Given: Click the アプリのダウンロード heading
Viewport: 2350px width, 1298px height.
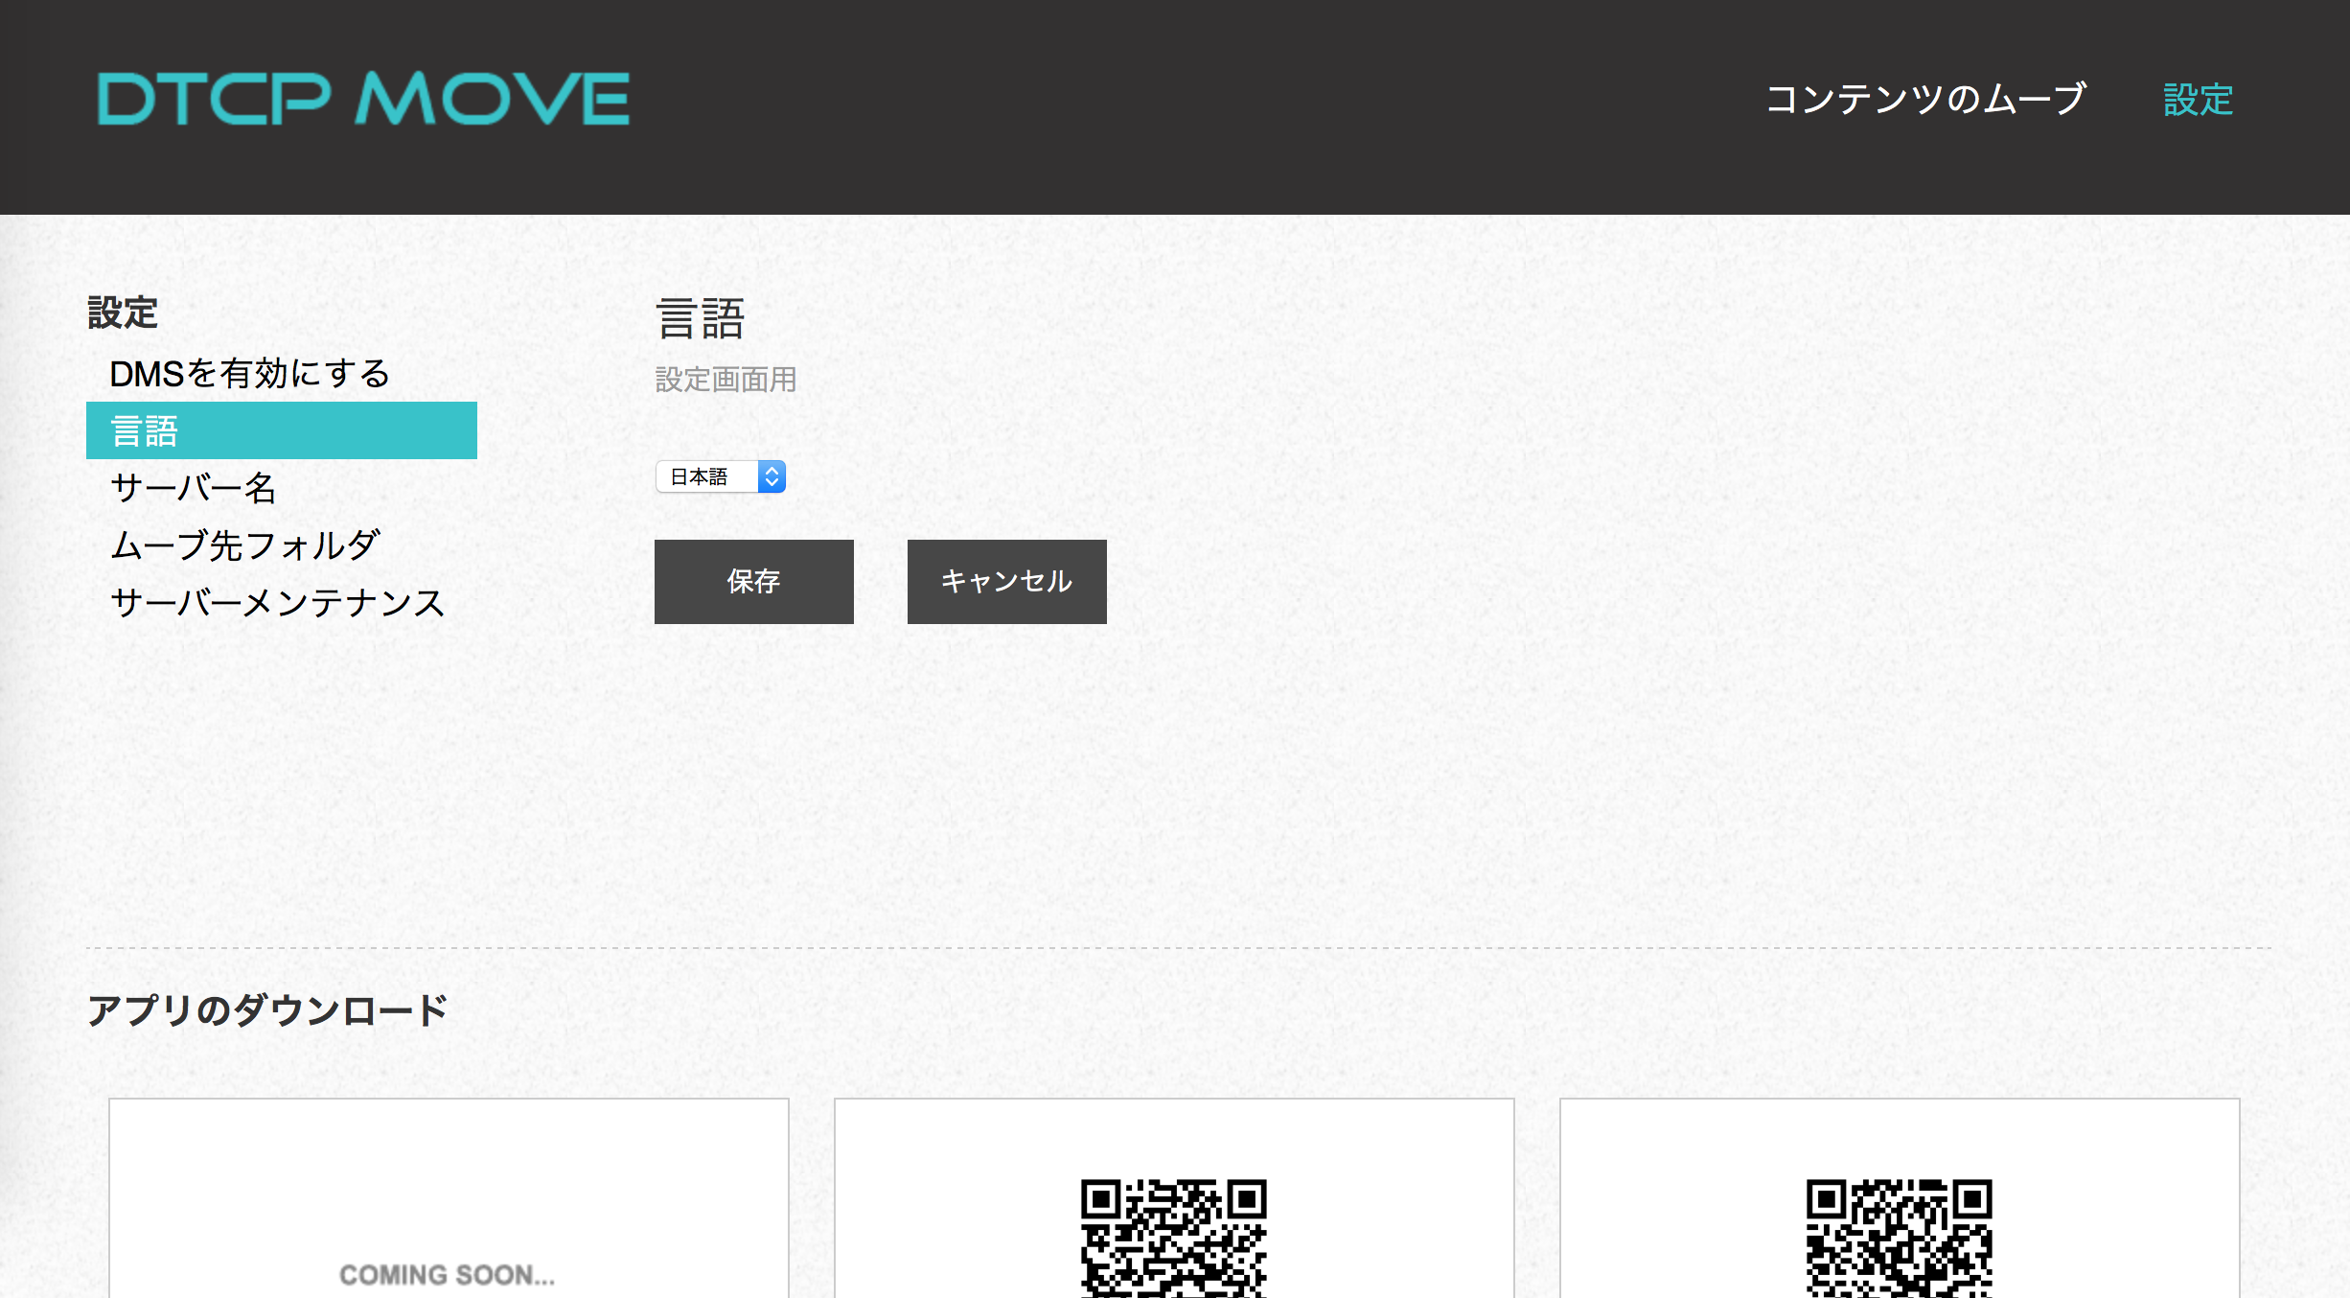Looking at the screenshot, I should [x=267, y=1010].
